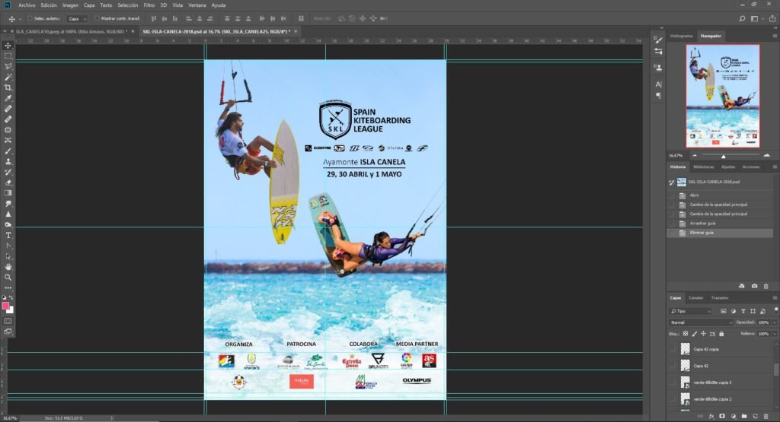This screenshot has width=780, height=422.
Task: Add a layer mask
Action: 722,416
